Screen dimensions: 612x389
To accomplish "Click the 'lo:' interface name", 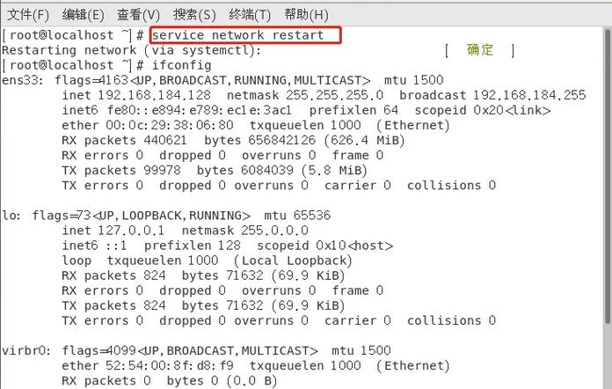I will click(11, 216).
